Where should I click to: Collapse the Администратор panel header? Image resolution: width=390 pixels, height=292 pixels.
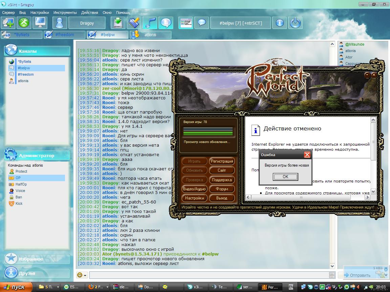[x=37, y=155]
